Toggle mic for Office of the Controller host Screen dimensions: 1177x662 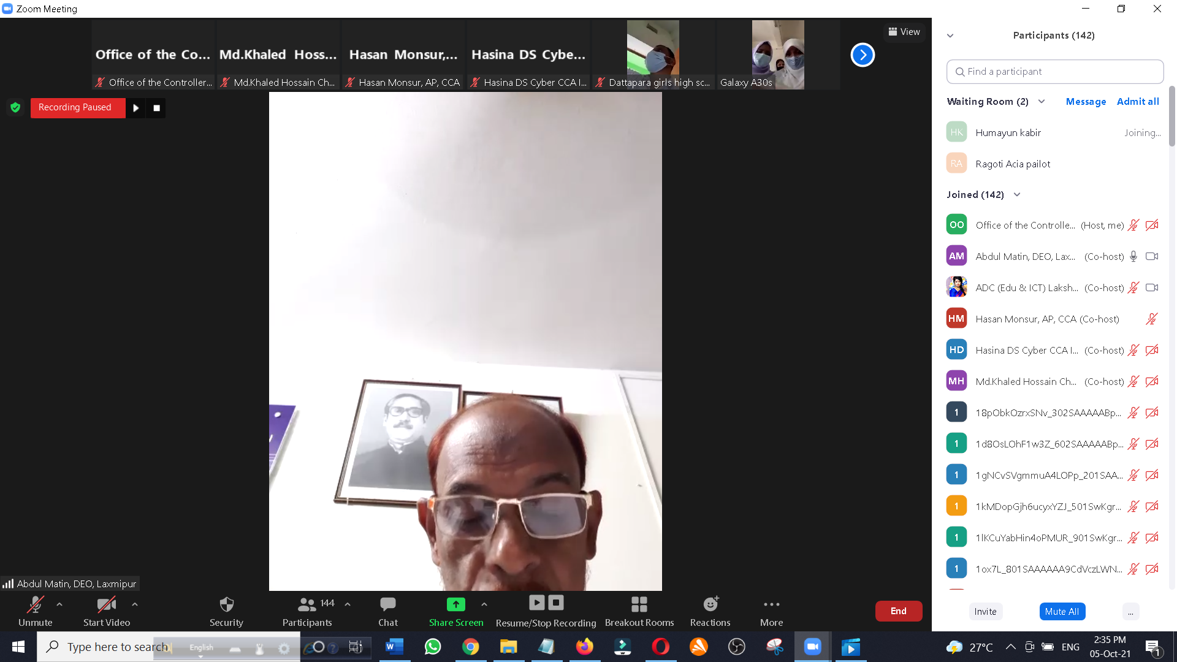pos(1133,226)
